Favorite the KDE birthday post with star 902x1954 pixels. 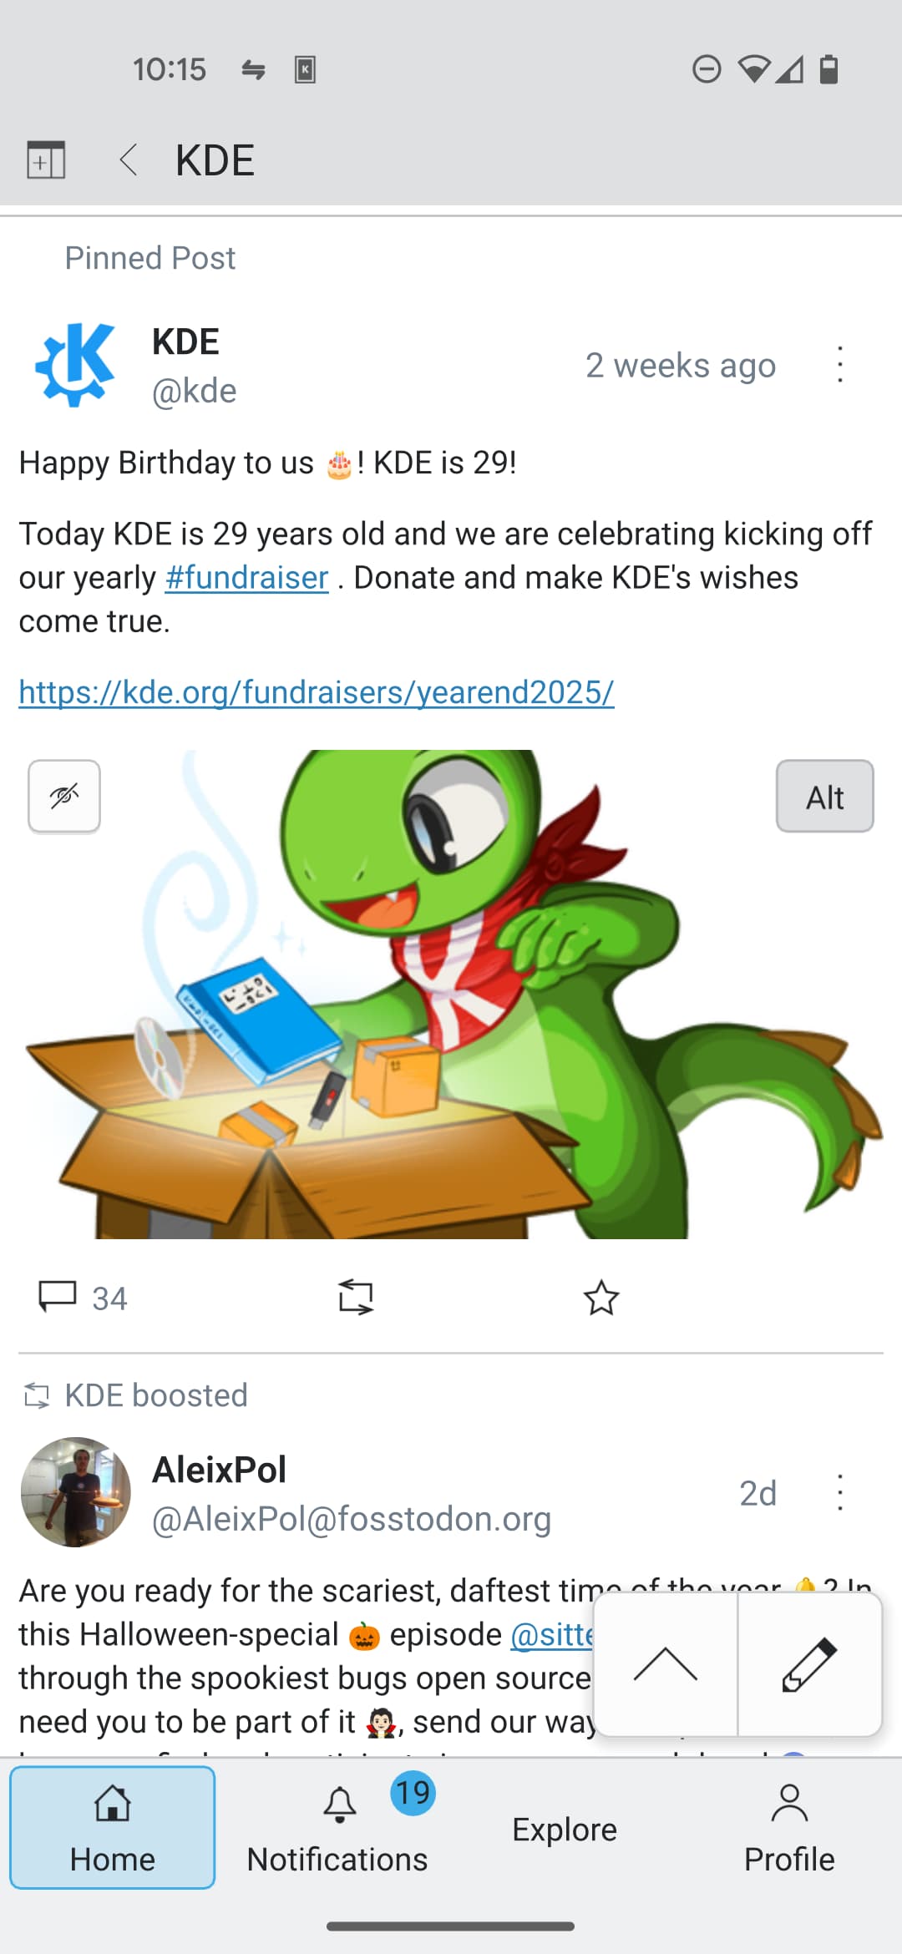(601, 1298)
